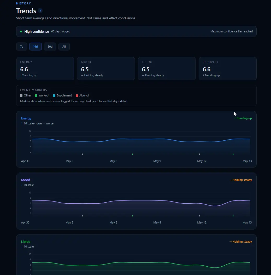Click the HISTORY section label
This screenshot has height=275, width=271.
coord(23,3)
